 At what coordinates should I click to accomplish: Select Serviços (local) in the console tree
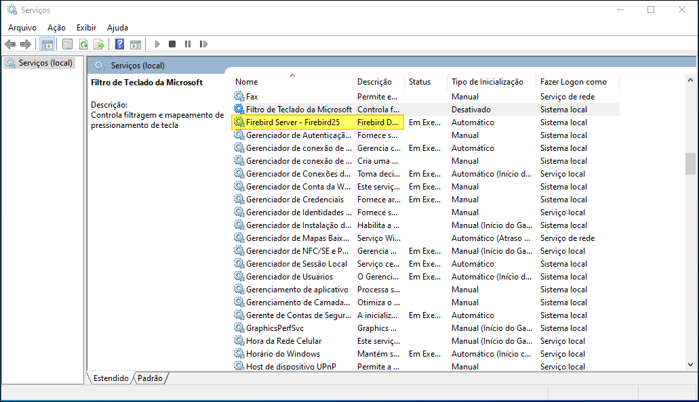click(39, 63)
